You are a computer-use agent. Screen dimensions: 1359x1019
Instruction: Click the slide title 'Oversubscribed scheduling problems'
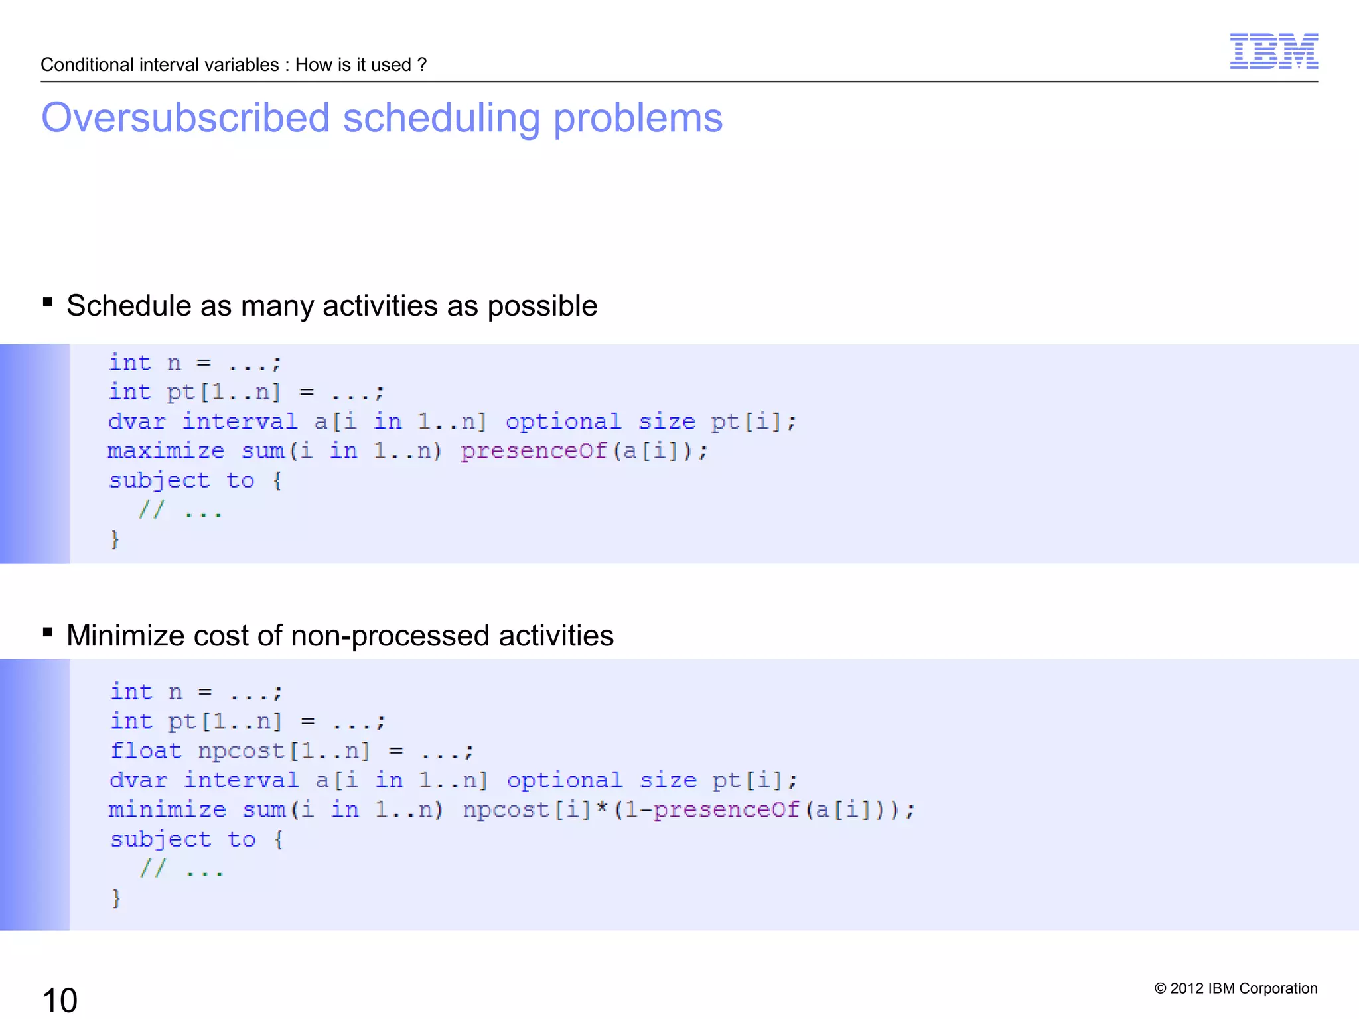(x=382, y=119)
